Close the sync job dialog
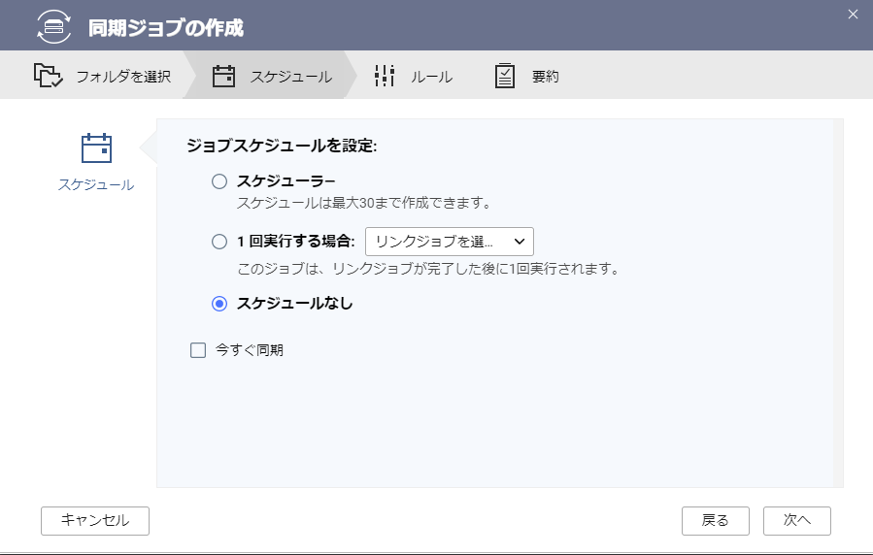873x555 pixels. (x=853, y=15)
